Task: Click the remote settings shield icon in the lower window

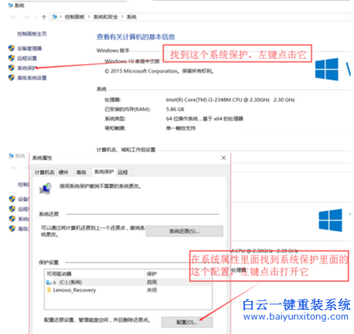Action: coord(12,209)
